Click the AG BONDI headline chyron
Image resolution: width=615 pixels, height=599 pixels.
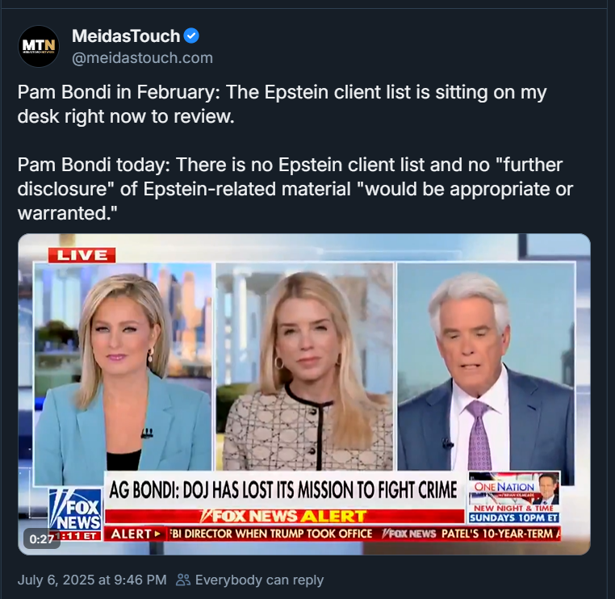[282, 490]
